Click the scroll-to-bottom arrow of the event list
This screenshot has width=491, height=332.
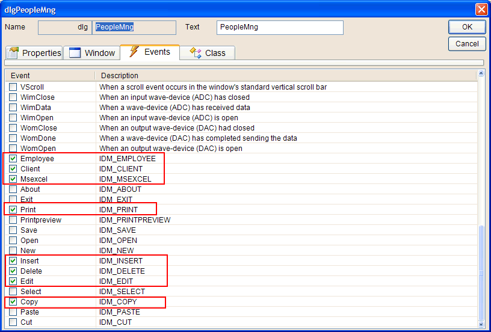tap(481, 324)
